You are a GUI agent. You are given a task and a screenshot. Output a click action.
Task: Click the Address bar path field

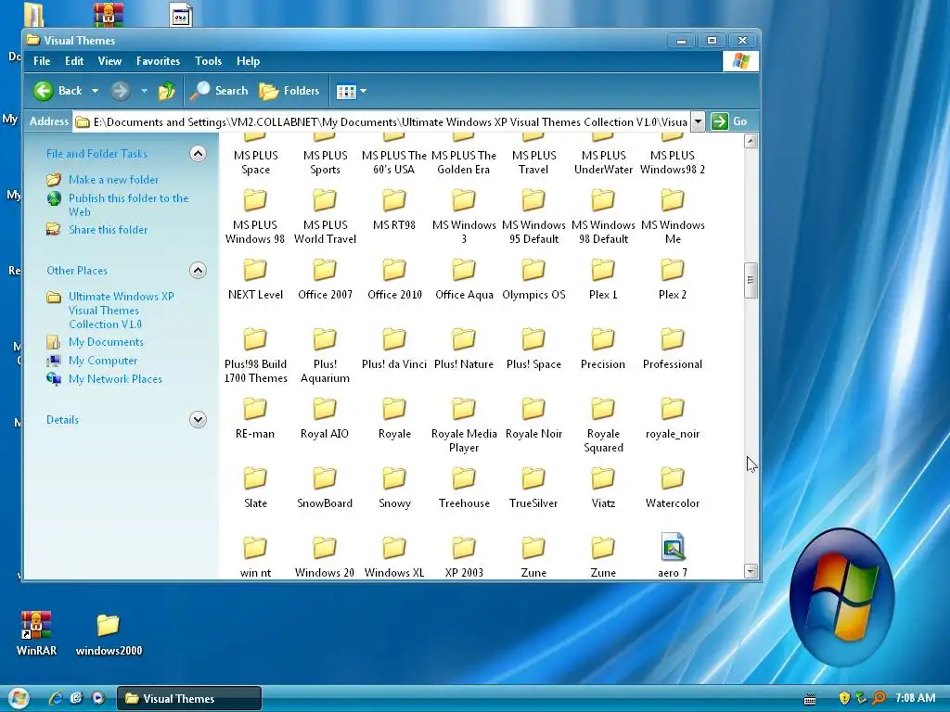point(381,121)
